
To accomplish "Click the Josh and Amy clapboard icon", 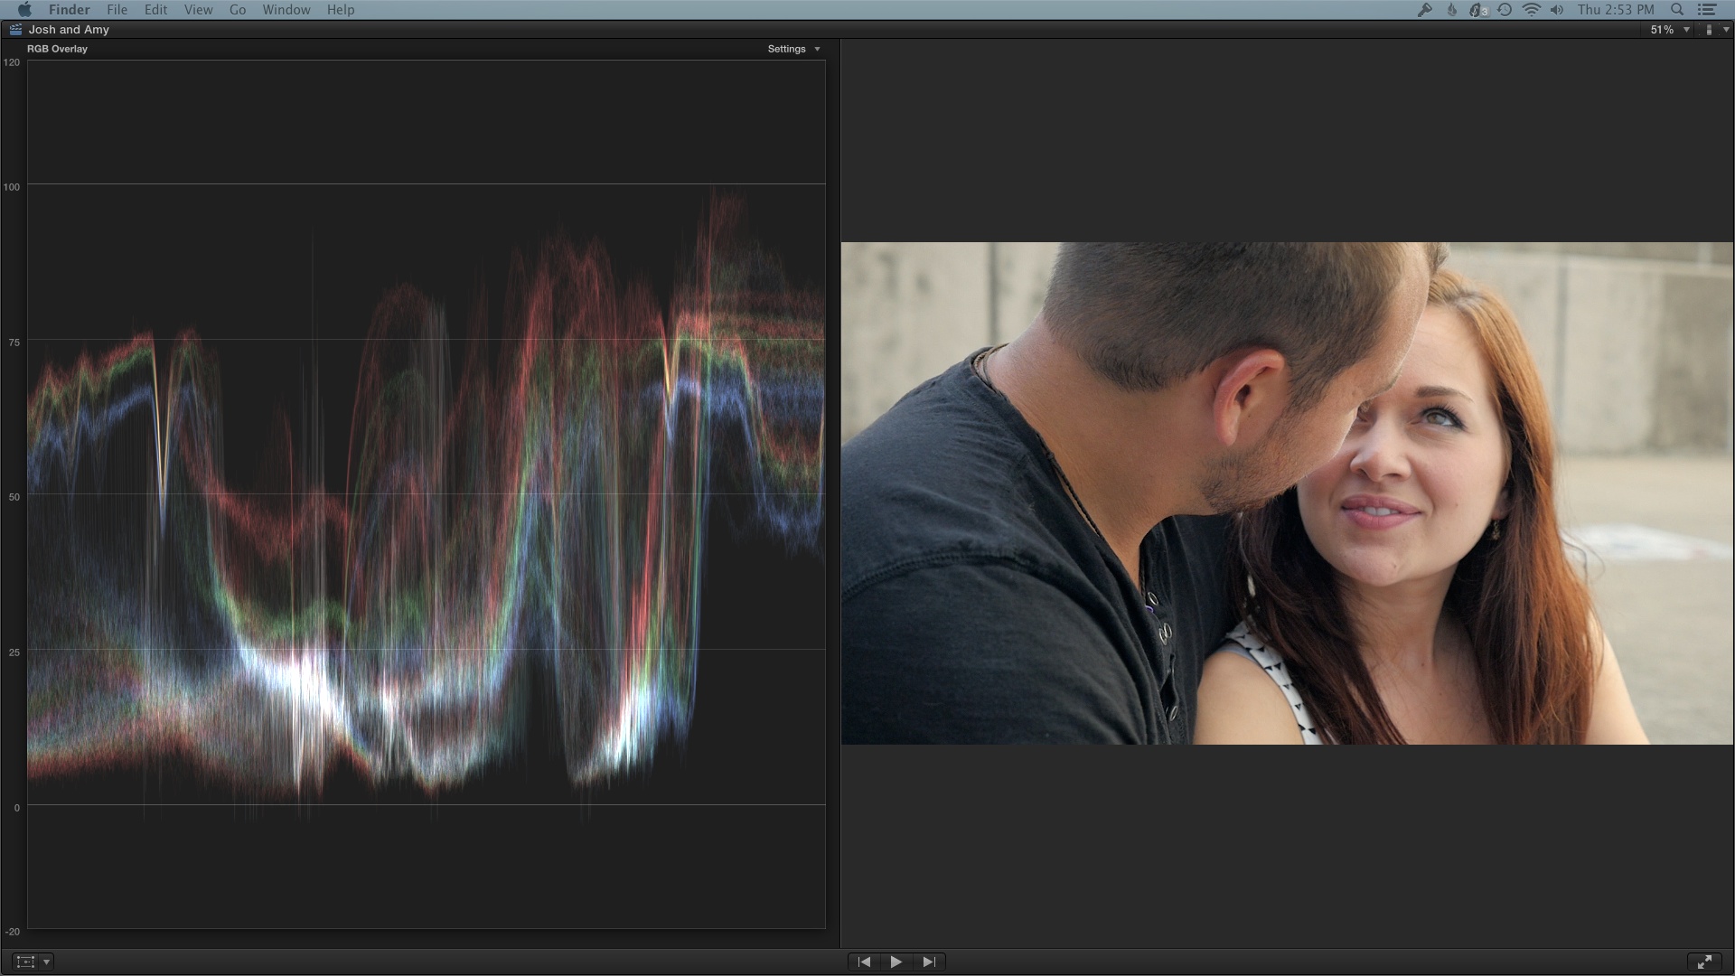I will [x=15, y=30].
